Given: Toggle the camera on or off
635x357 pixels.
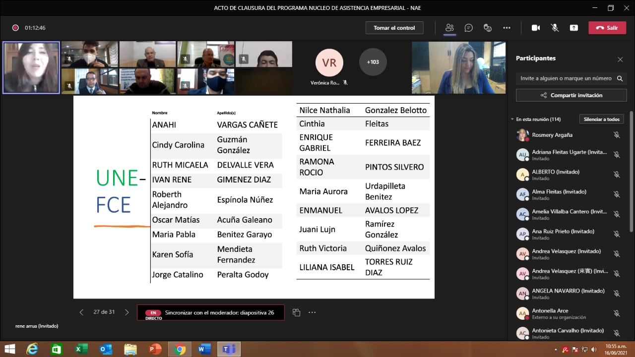Looking at the screenshot, I should pos(536,28).
